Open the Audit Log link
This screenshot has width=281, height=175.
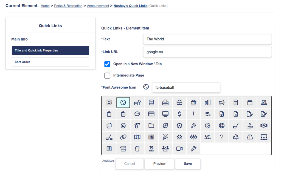108,161
